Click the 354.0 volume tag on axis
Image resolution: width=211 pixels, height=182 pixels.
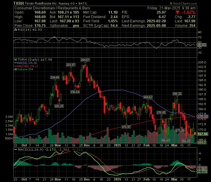[202, 142]
